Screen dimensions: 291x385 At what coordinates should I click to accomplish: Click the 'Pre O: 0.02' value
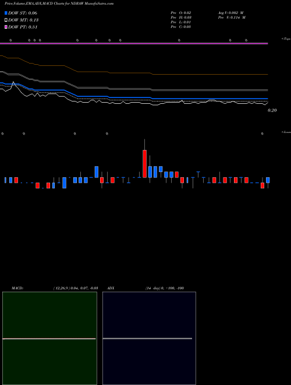click(181, 13)
